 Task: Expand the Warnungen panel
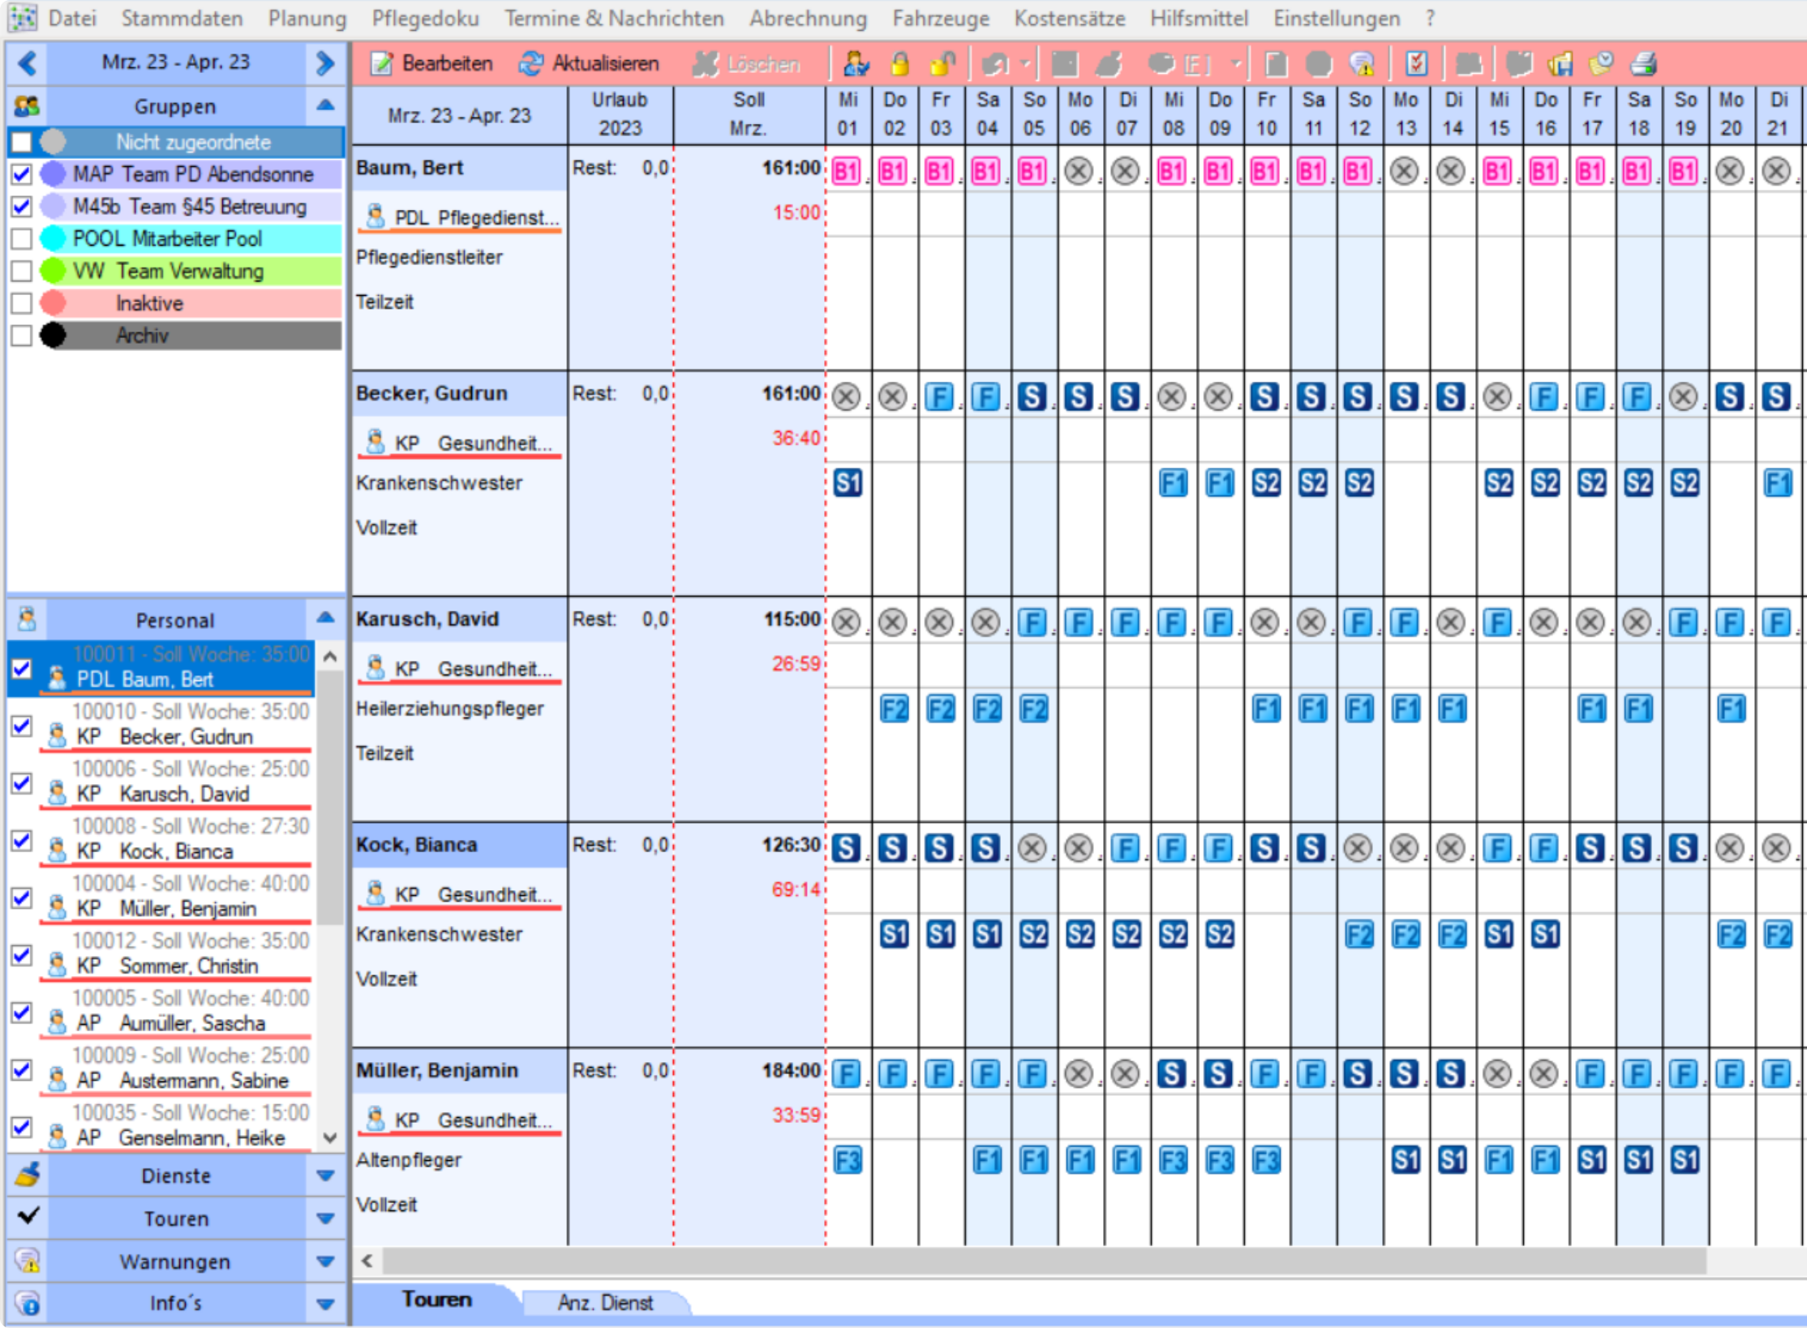pos(325,1262)
